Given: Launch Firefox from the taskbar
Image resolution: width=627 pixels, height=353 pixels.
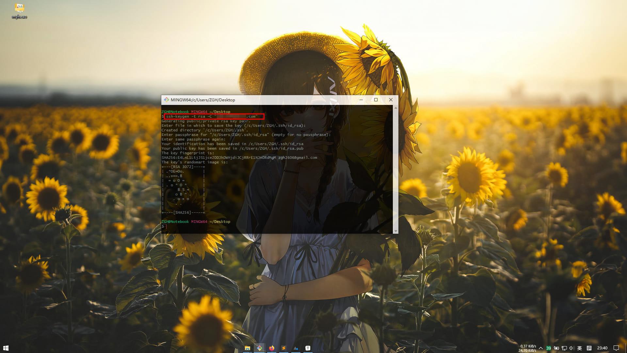Looking at the screenshot, I should (x=272, y=348).
